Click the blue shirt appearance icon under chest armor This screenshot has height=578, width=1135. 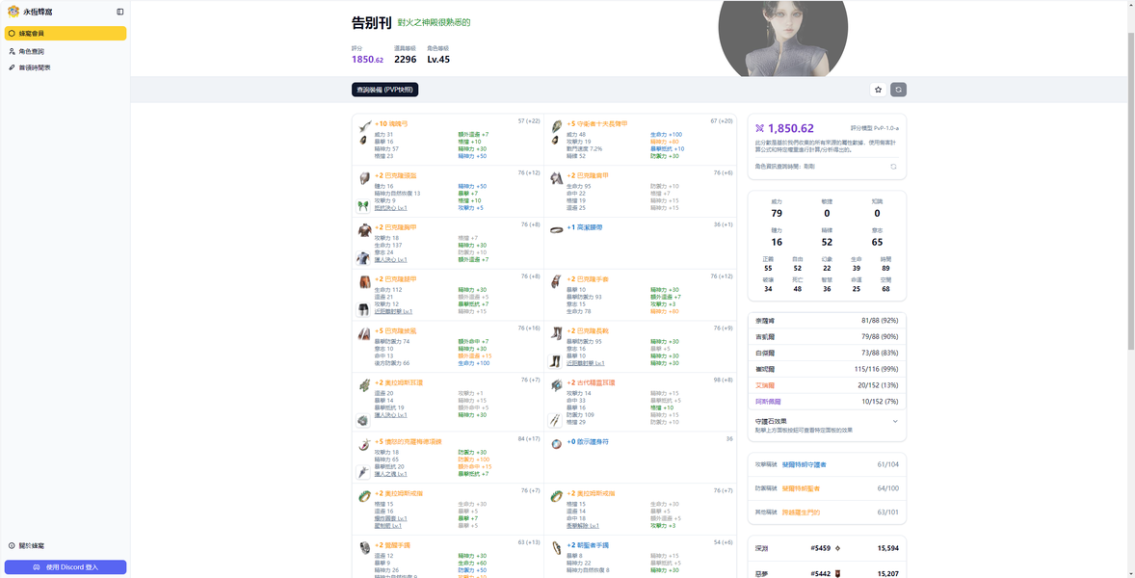click(x=363, y=257)
